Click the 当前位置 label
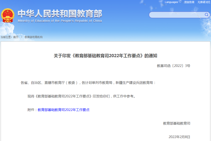 coord(6,37)
